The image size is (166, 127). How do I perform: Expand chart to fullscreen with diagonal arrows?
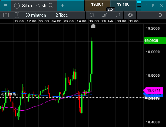pos(146,6)
